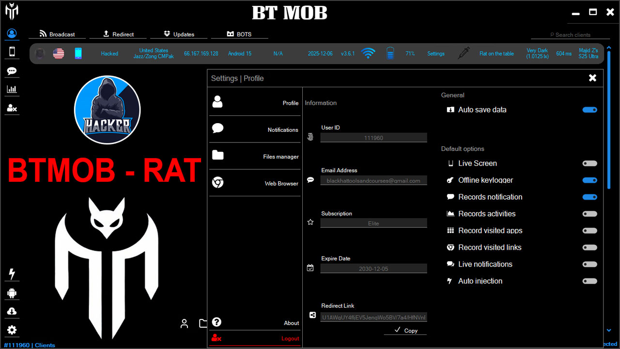Viewport: 620px width, 349px height.
Task: Open the Settings entry on the client row
Action: [x=435, y=53]
